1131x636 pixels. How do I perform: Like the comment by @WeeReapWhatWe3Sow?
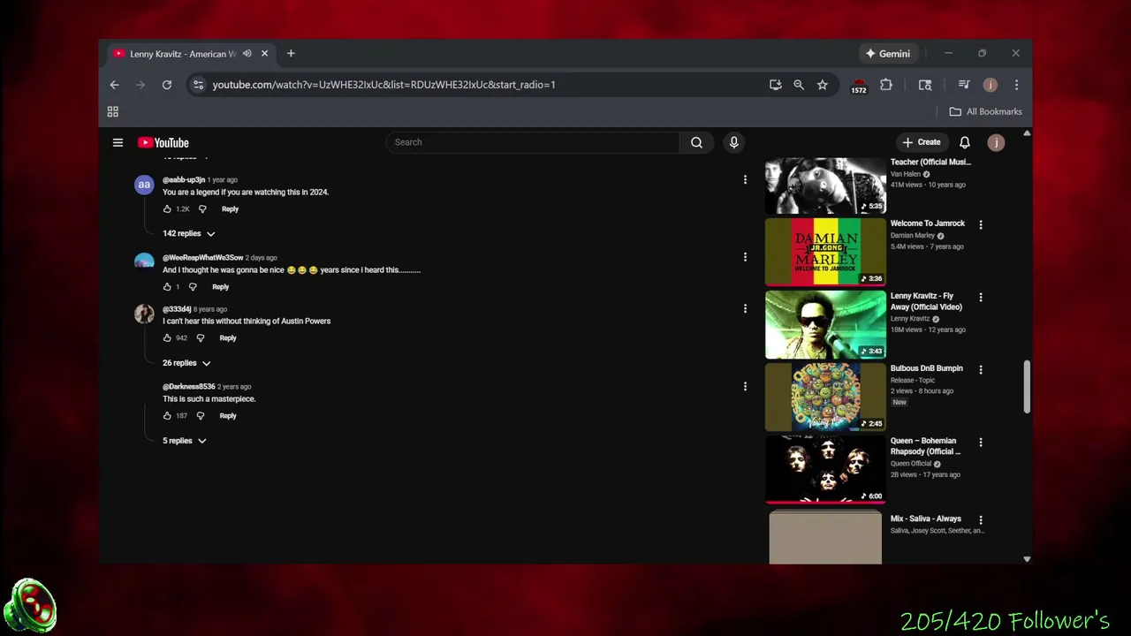[x=167, y=287]
